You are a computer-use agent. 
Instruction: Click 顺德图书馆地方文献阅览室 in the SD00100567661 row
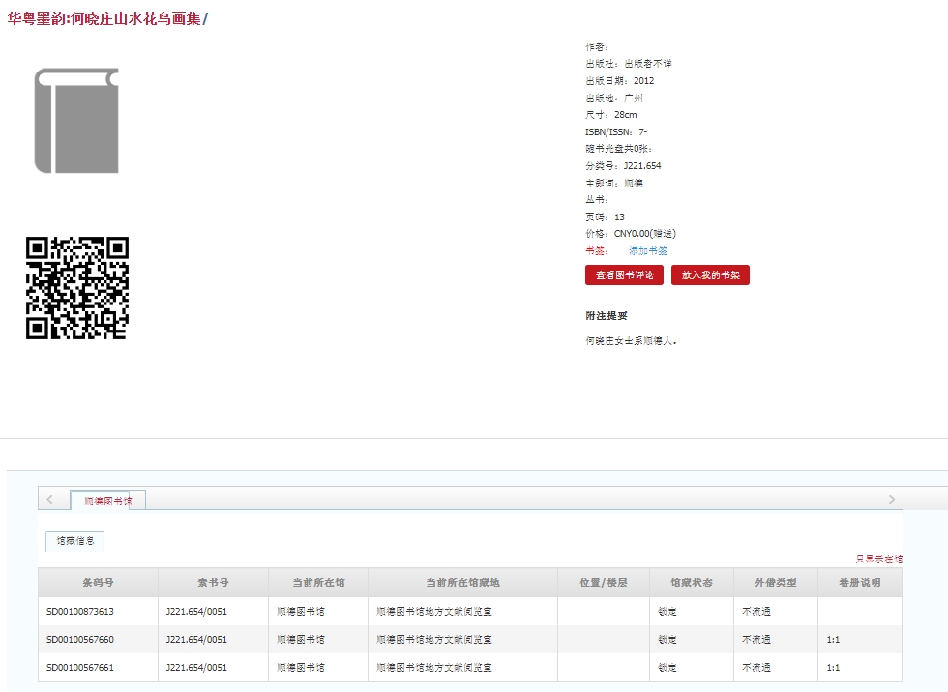click(x=434, y=668)
